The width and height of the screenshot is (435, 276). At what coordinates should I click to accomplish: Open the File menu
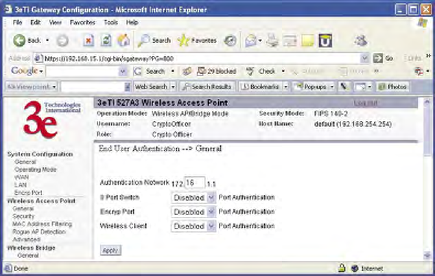click(17, 23)
